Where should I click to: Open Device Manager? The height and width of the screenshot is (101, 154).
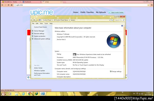39,31
